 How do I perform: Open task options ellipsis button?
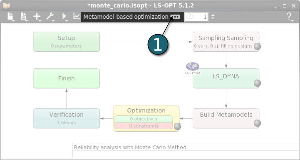pyautogui.click(x=175, y=17)
